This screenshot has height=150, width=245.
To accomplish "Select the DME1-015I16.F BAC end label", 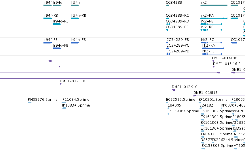I will pyautogui.click(x=227, y=64).
